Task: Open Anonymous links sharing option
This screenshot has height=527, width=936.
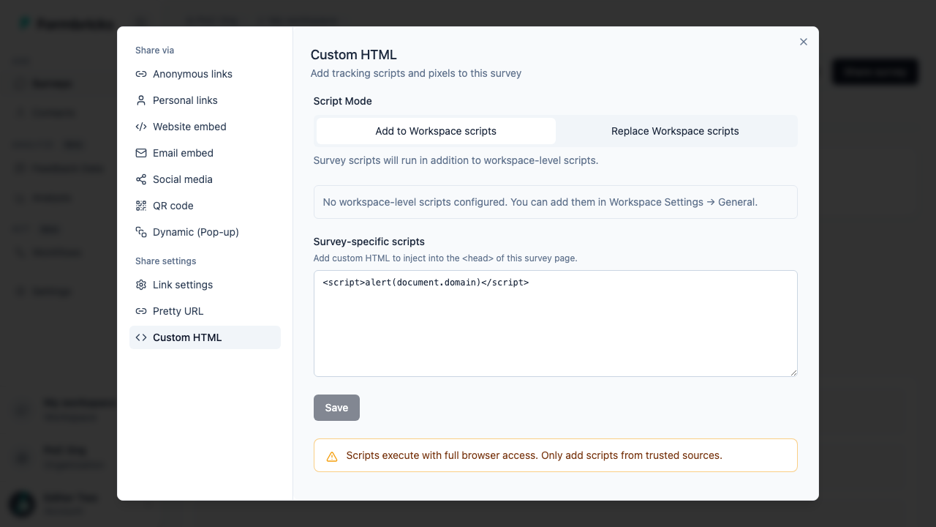Action: [x=205, y=74]
